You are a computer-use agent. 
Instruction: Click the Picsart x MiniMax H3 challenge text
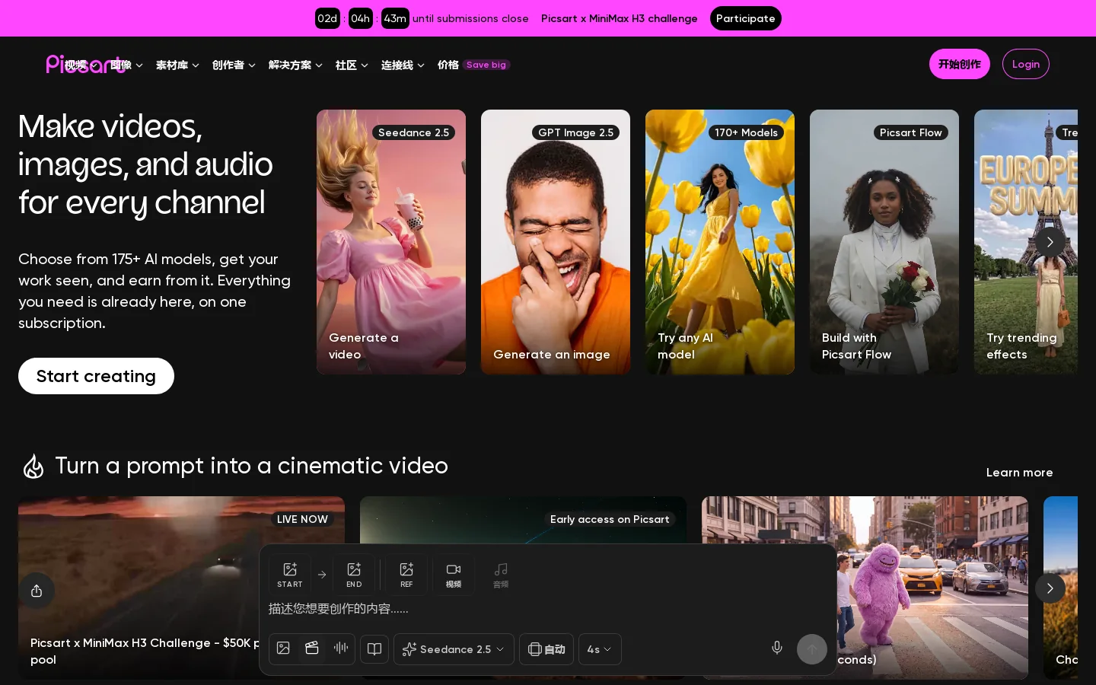pos(619,18)
